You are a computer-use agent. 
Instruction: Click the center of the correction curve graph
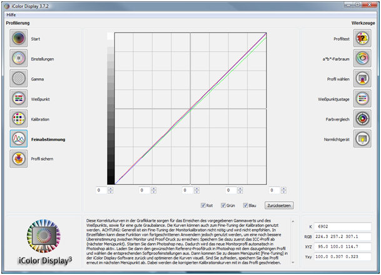(x=191, y=108)
